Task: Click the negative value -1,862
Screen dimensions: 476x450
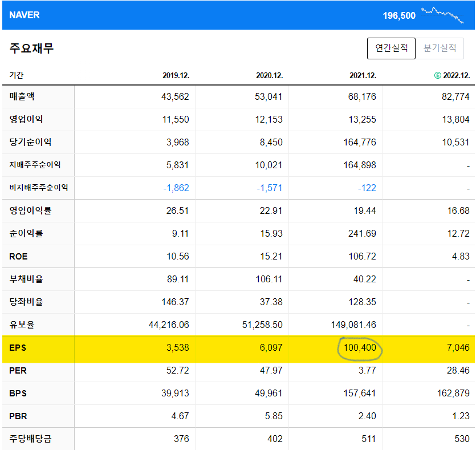Action: click(176, 188)
